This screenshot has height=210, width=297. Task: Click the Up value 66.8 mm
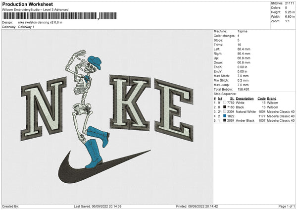tap(244, 58)
